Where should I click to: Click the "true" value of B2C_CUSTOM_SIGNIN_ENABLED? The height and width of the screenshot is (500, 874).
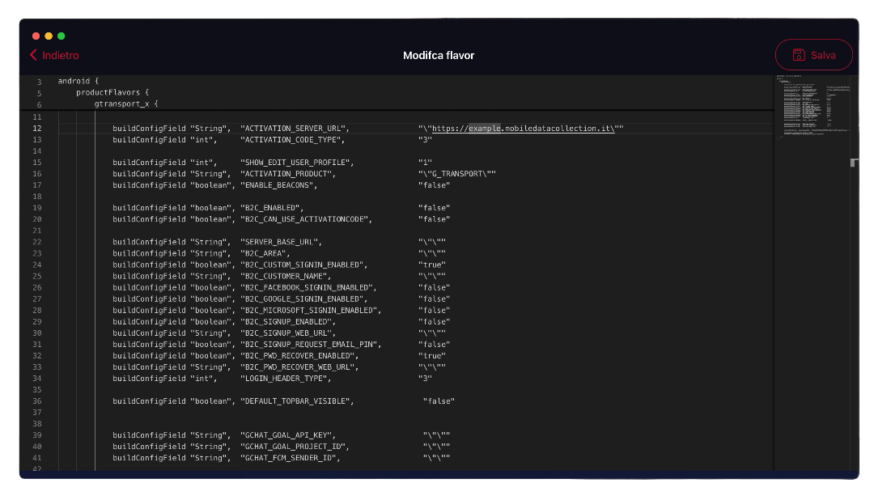[x=432, y=265]
